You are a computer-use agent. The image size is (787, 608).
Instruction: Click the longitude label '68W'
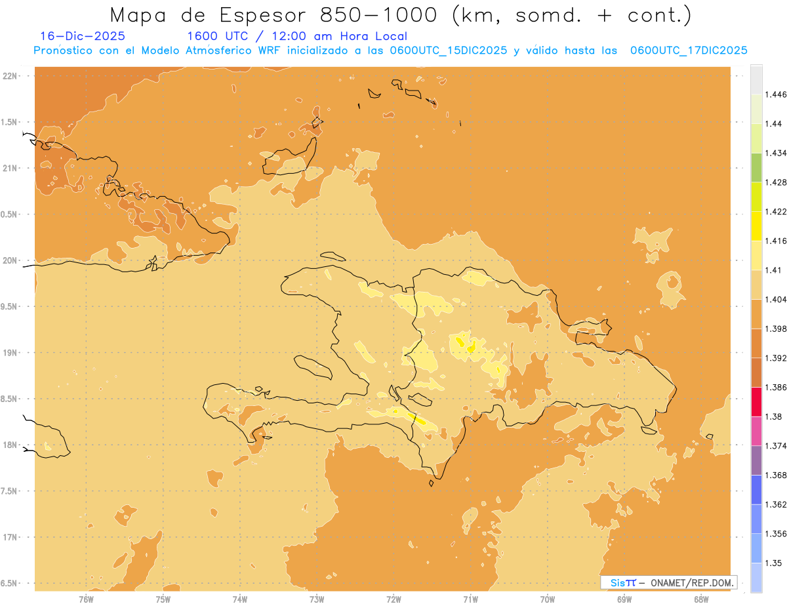[701, 599]
